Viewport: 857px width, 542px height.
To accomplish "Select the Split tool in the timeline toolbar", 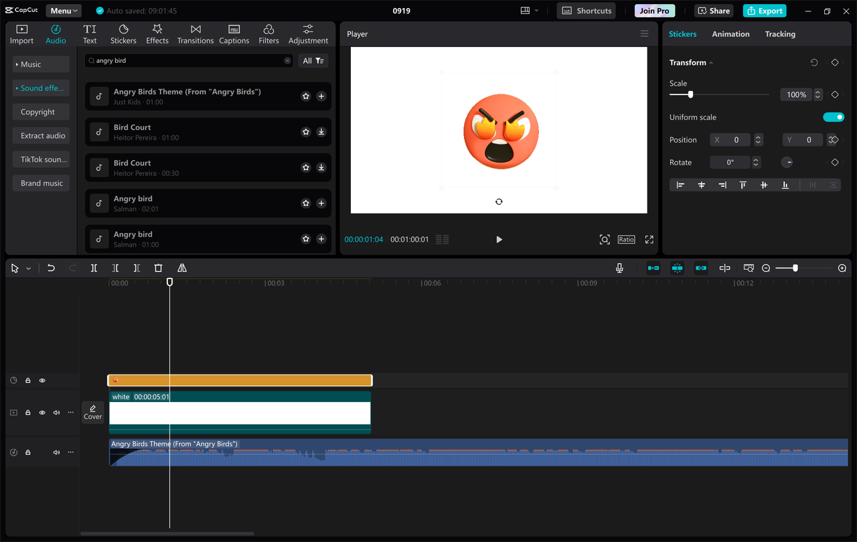I will click(94, 268).
